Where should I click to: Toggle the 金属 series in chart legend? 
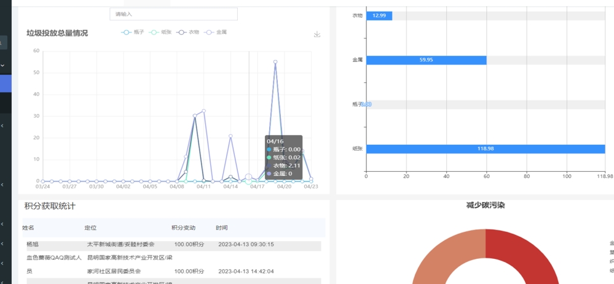tap(215, 33)
